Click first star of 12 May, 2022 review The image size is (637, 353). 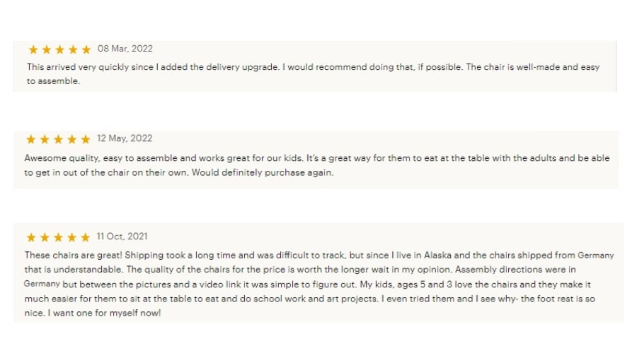tap(32, 139)
